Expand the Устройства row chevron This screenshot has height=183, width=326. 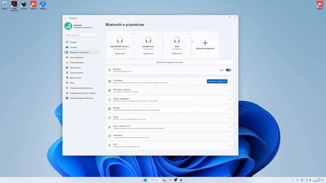(x=230, y=81)
